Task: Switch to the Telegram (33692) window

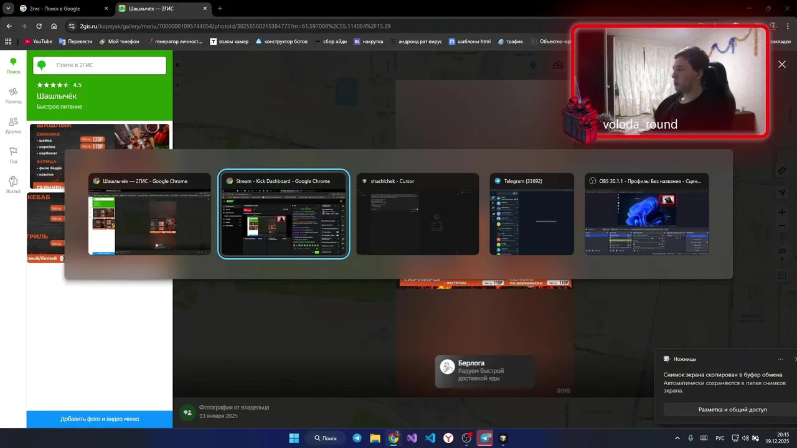Action: 532,214
